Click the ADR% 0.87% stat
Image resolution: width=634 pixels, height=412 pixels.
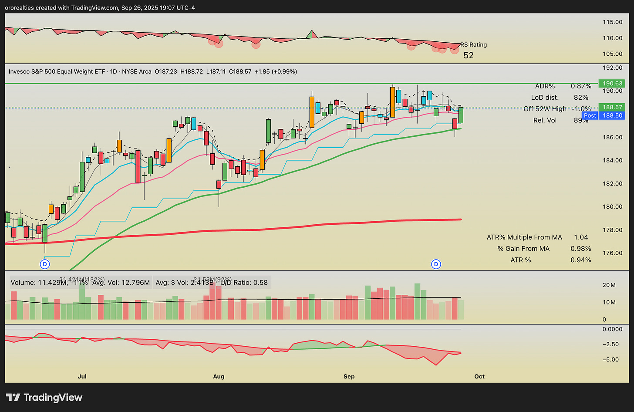563,86
